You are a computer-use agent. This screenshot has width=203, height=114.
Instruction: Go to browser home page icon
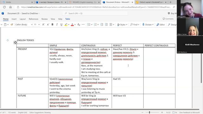point(10,7)
